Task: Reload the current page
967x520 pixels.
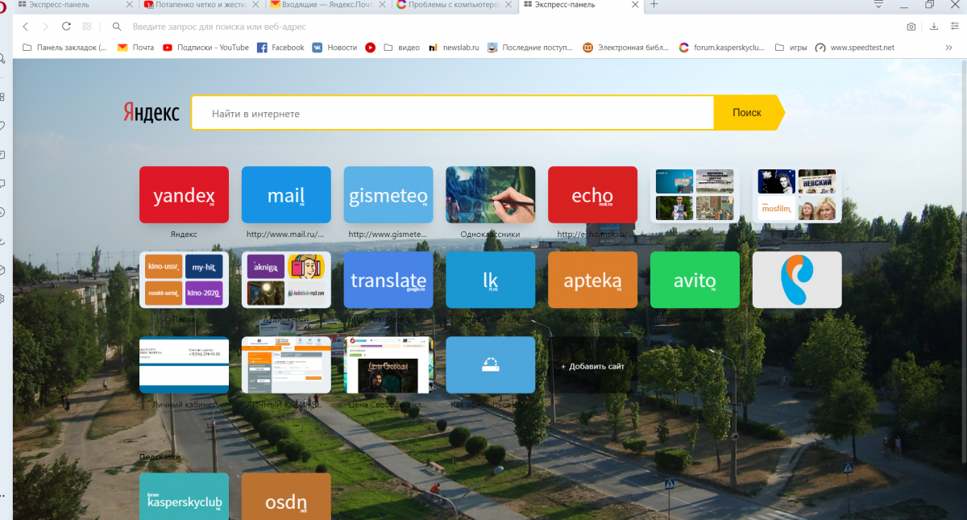Action: point(67,27)
